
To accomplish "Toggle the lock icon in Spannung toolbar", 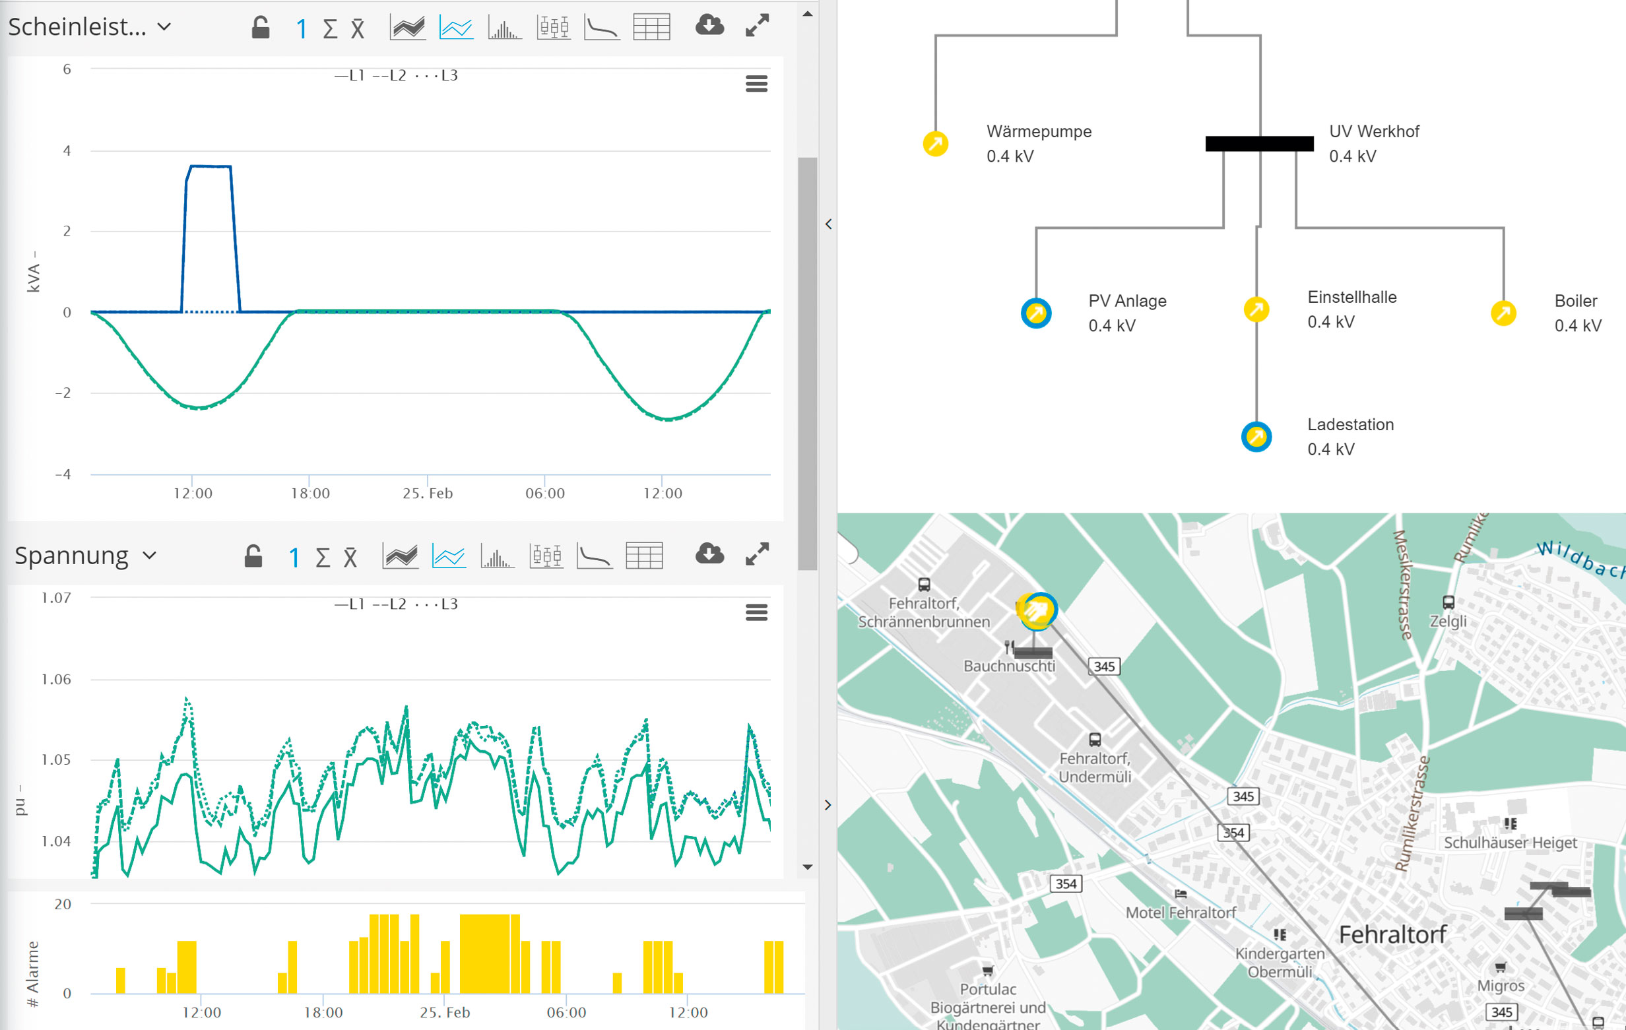I will coord(253,556).
